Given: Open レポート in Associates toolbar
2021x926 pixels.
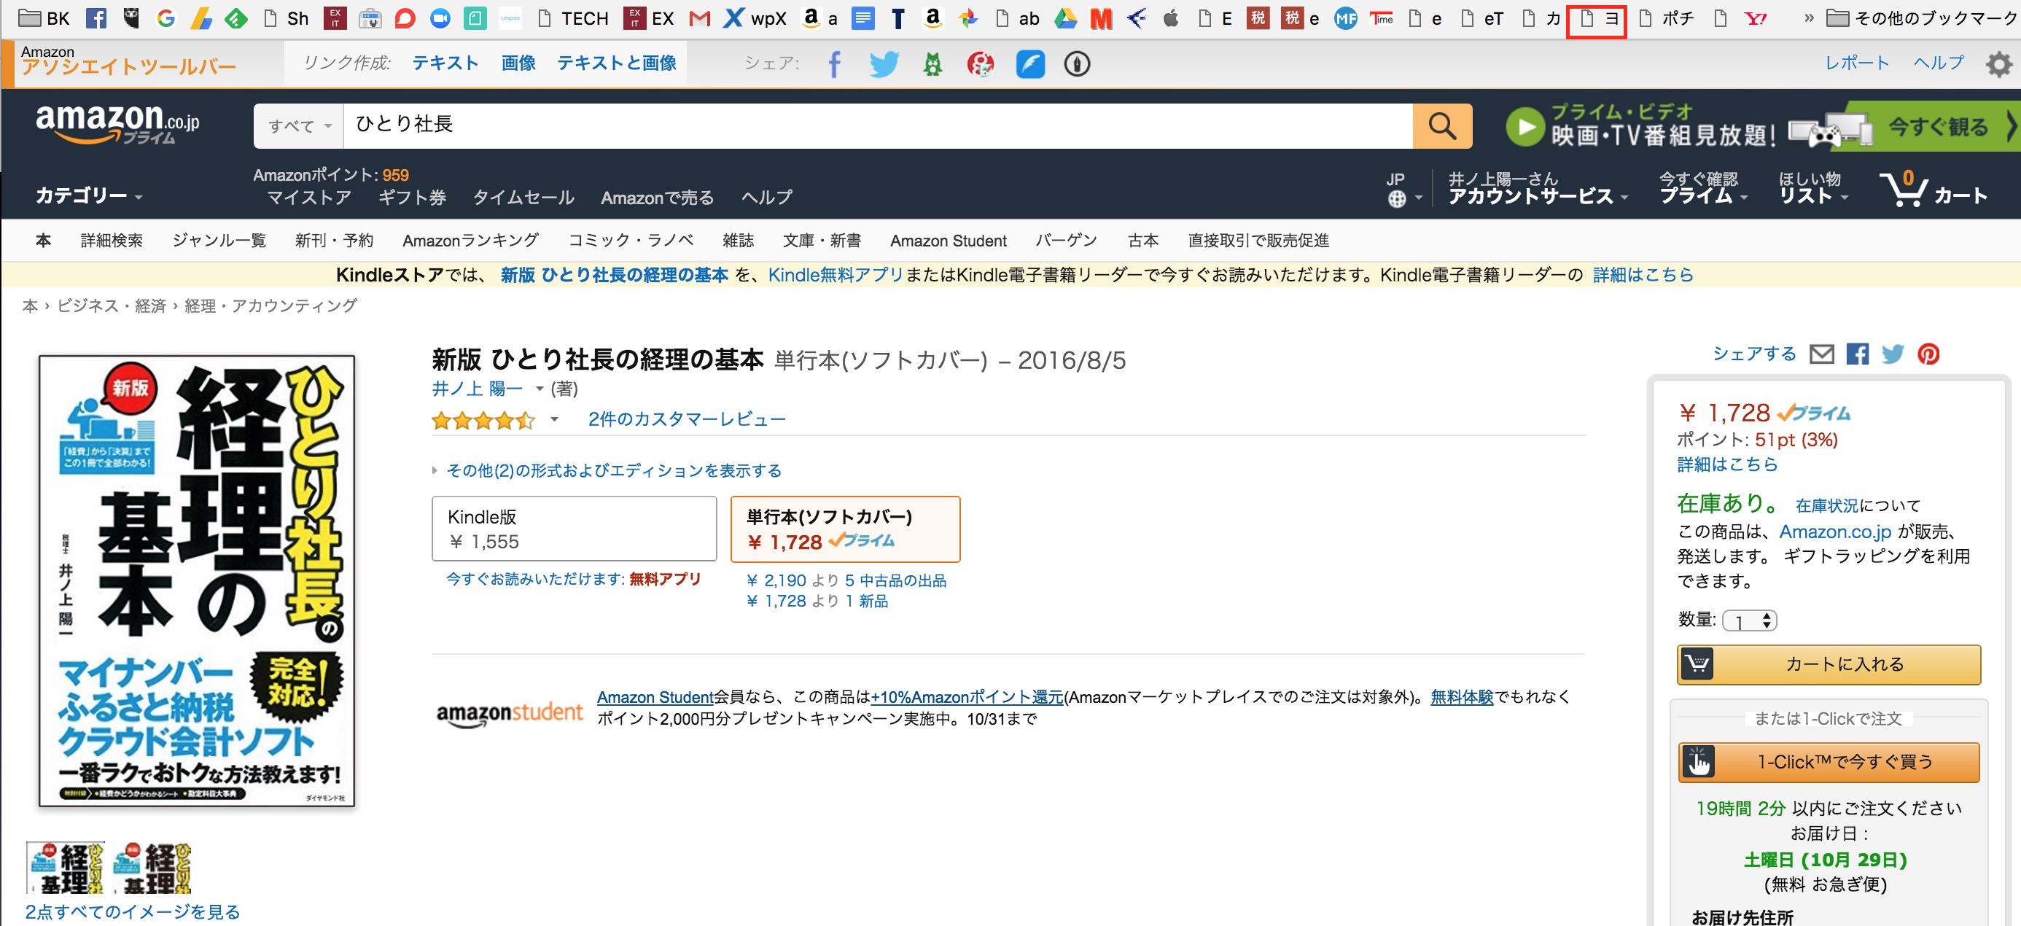Looking at the screenshot, I should 1856,63.
